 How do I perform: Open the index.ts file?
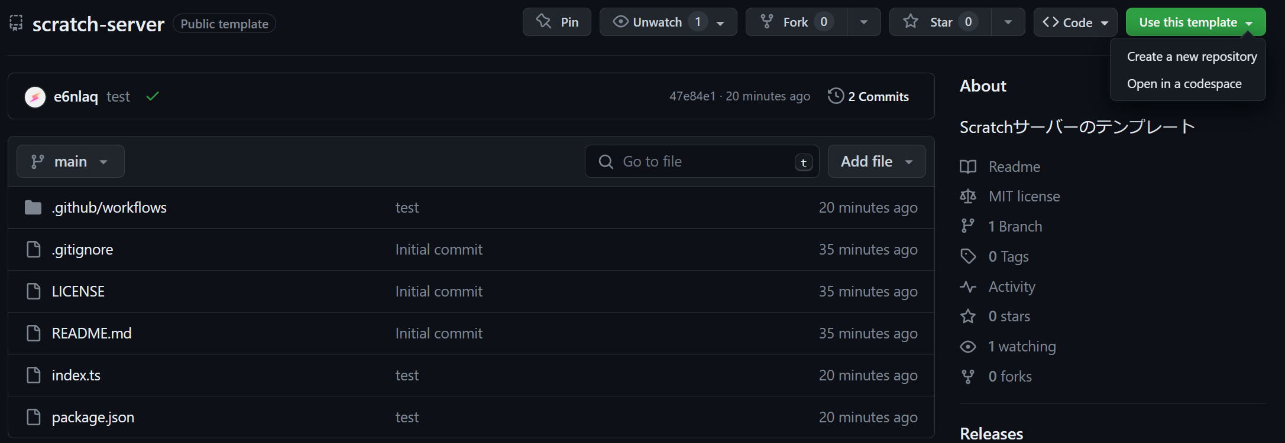click(76, 375)
